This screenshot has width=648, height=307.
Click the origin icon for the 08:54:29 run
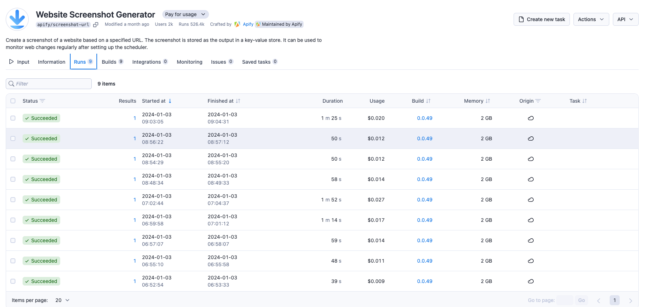(x=531, y=159)
